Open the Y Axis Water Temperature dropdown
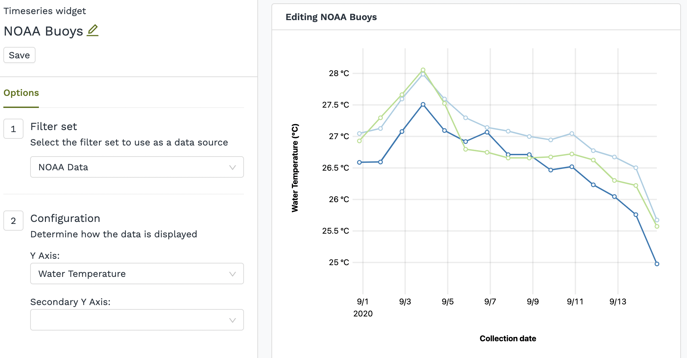 (137, 274)
